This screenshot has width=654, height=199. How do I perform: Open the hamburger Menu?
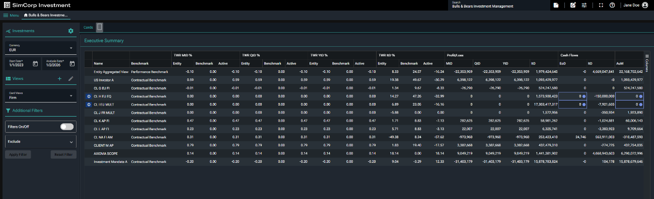(x=11, y=15)
